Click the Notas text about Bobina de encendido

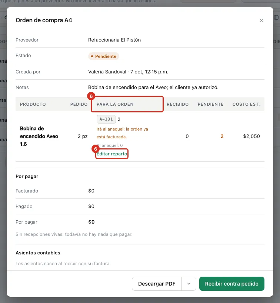point(153,88)
